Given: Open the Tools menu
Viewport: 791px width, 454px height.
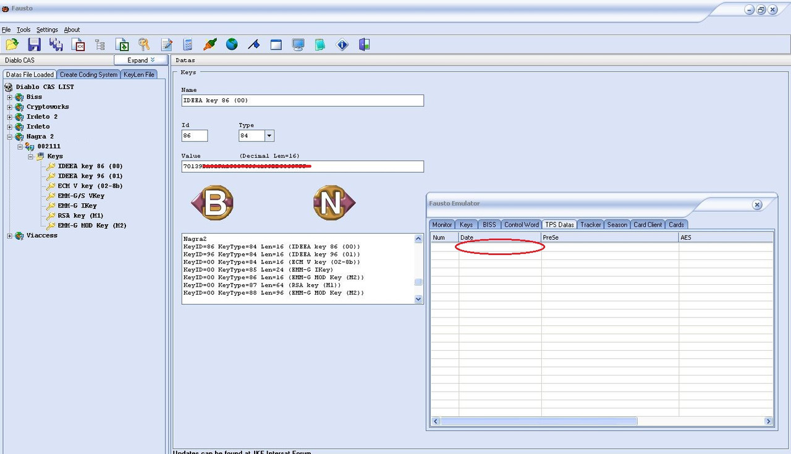Looking at the screenshot, I should pyautogui.click(x=23, y=30).
